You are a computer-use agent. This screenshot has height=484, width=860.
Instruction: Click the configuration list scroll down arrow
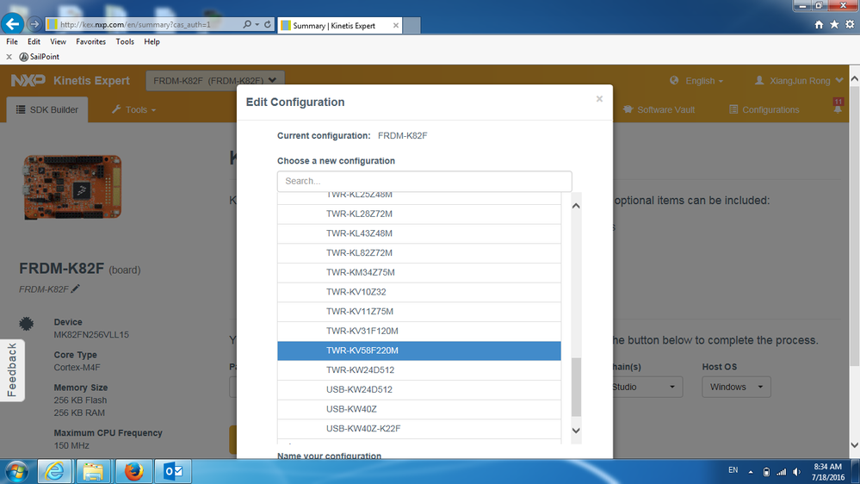[x=576, y=431]
